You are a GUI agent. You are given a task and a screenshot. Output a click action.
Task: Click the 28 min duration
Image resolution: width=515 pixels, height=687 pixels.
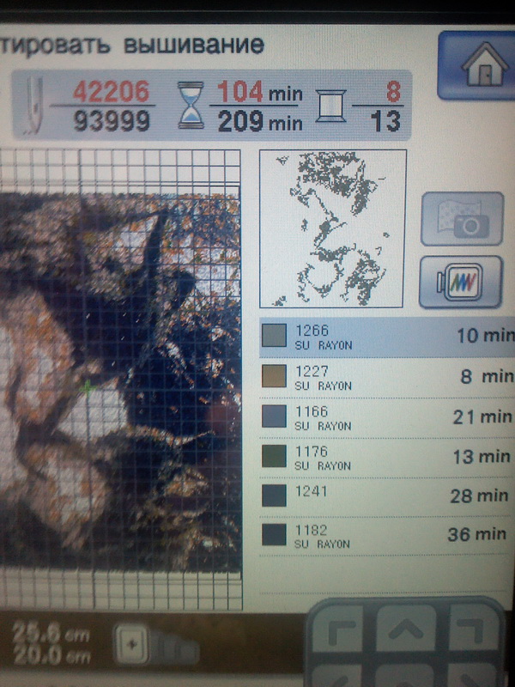click(480, 496)
